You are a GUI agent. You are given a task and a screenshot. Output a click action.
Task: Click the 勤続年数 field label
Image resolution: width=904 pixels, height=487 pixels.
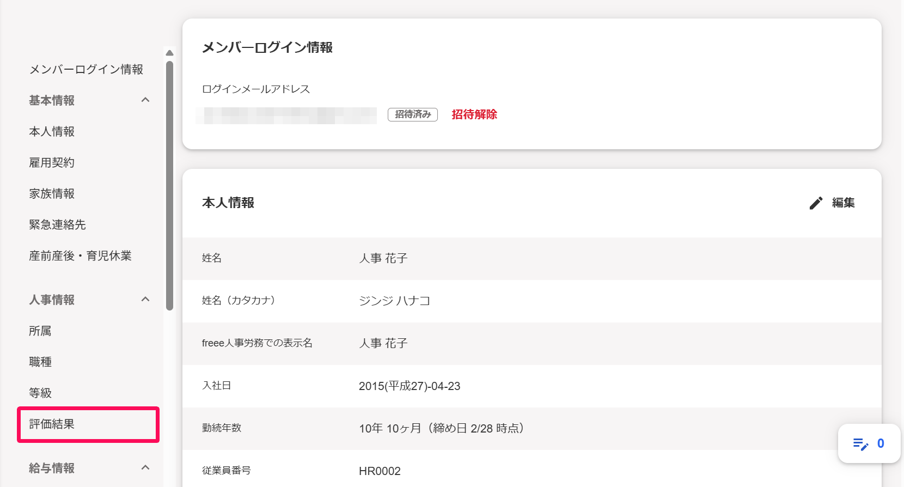click(x=222, y=428)
